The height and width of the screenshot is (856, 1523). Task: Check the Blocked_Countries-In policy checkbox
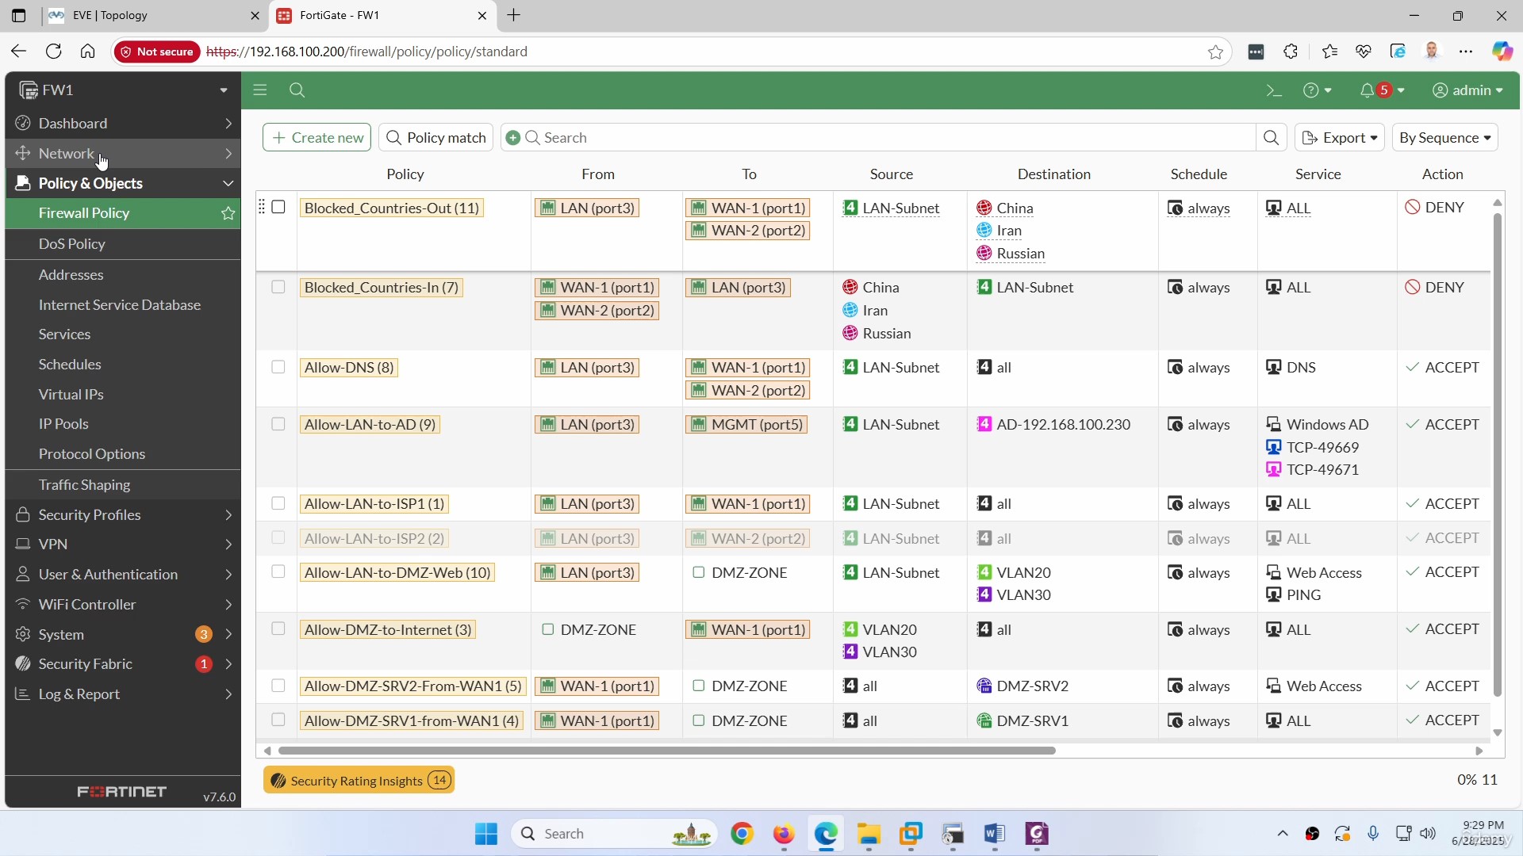tap(278, 287)
